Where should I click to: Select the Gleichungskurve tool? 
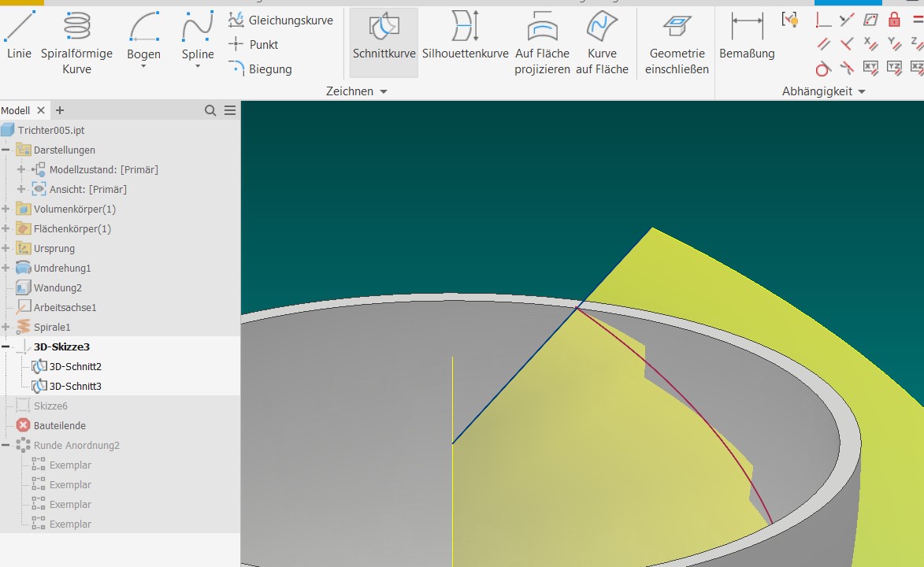281,20
